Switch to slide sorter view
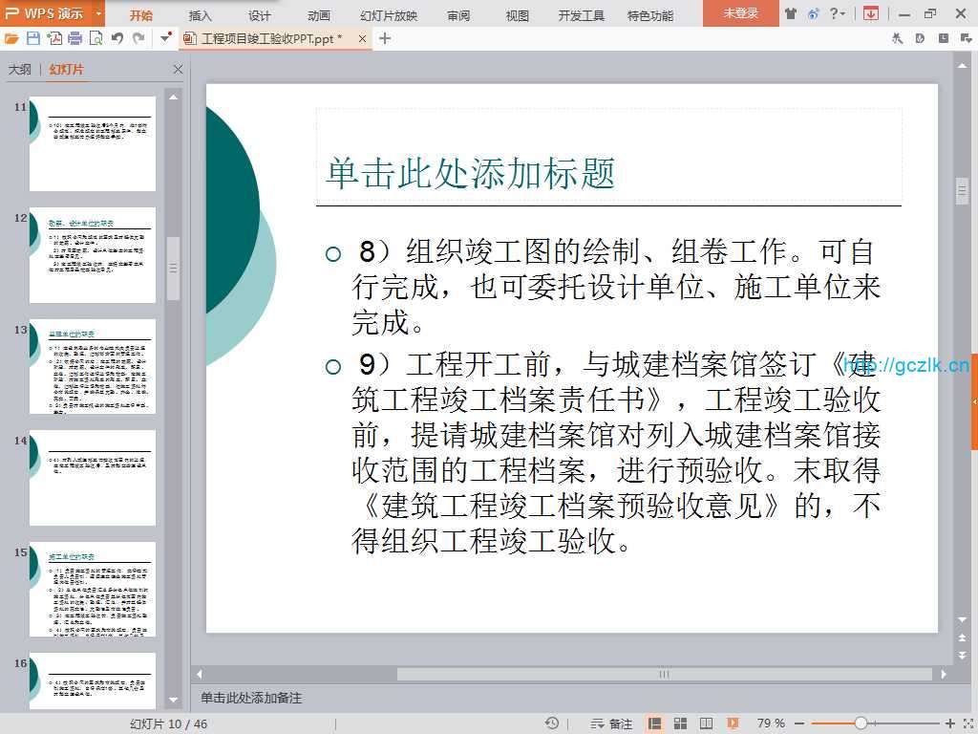This screenshot has width=978, height=734. 681,723
